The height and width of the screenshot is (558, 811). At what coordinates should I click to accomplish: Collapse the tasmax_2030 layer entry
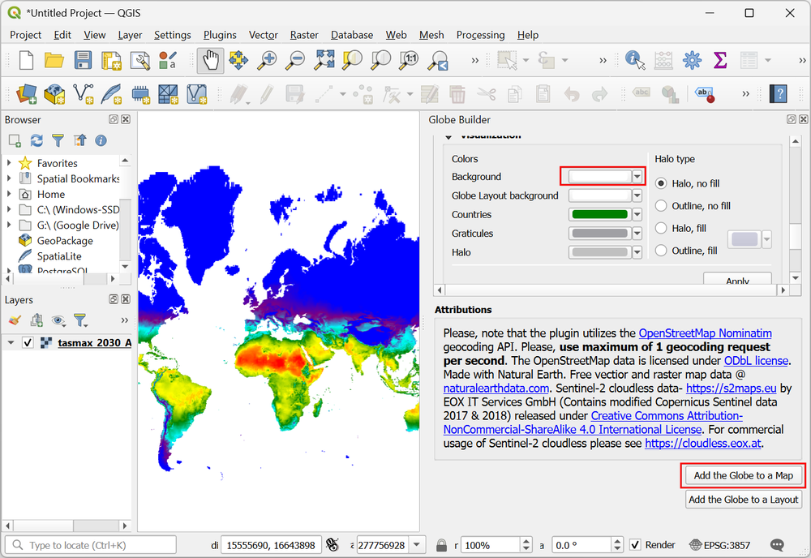(x=11, y=342)
